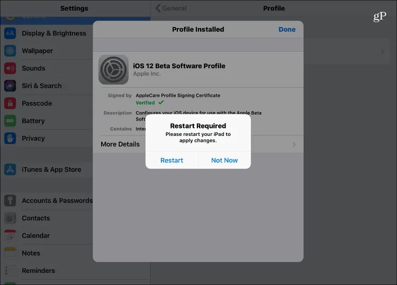Tap iOS 12 Beta Software Profile title
The height and width of the screenshot is (285, 397).
[179, 66]
